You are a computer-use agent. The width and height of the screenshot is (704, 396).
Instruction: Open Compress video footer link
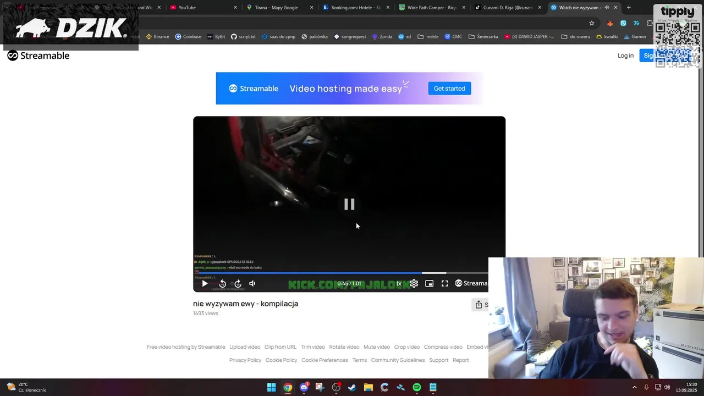coord(443,347)
